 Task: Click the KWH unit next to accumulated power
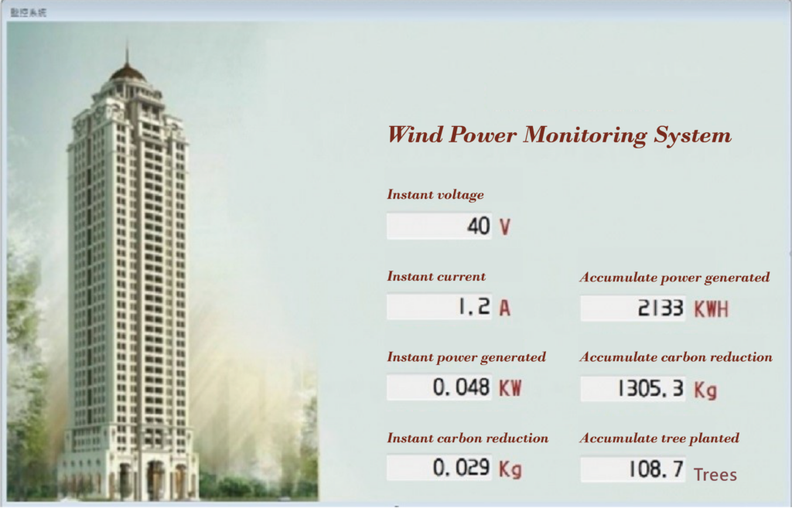coord(711,309)
